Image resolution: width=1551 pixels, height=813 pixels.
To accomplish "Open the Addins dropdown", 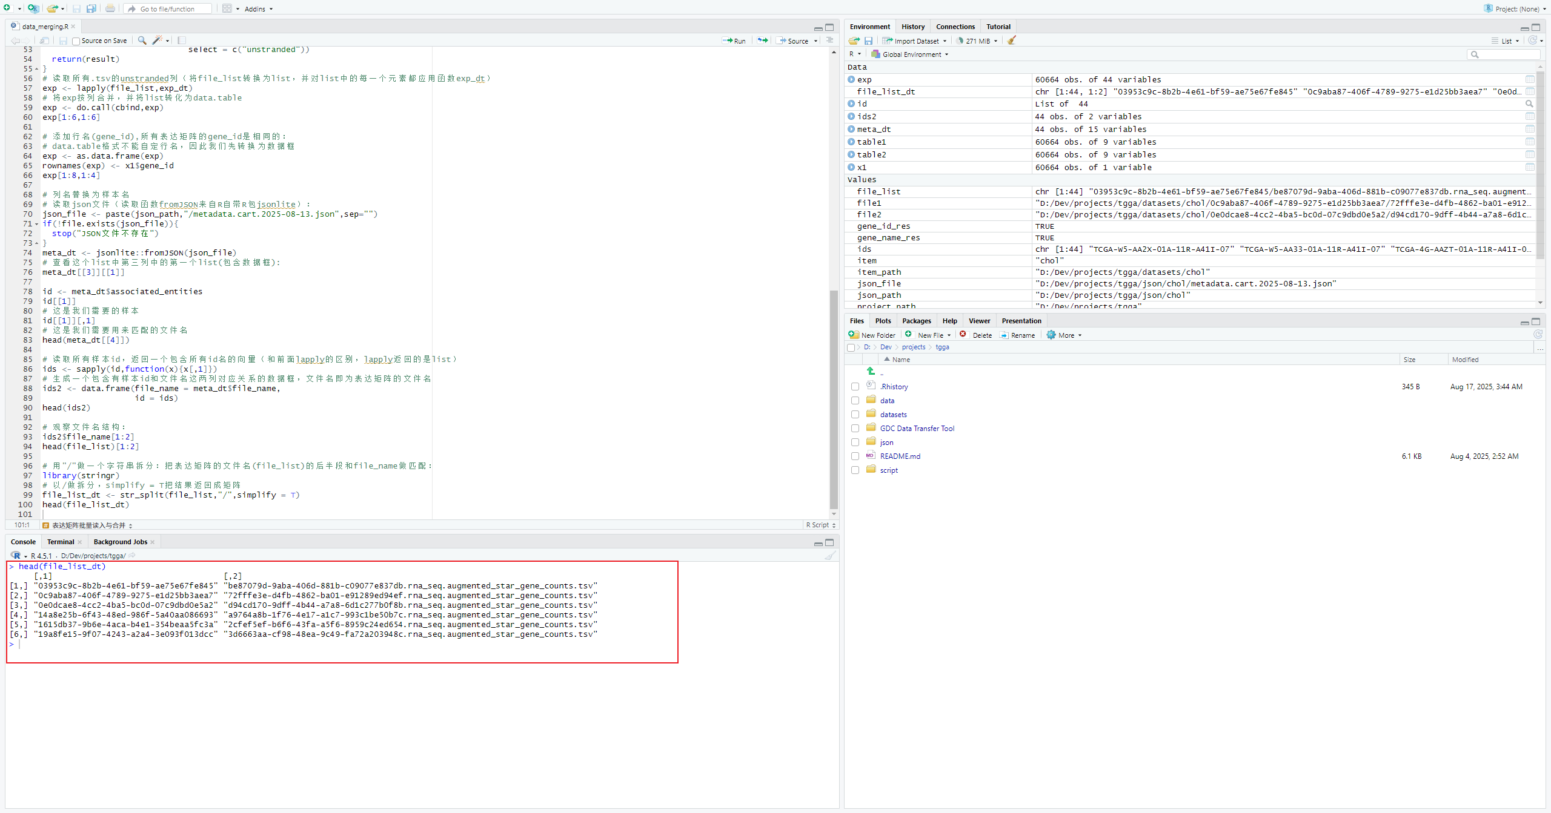I will click(259, 9).
